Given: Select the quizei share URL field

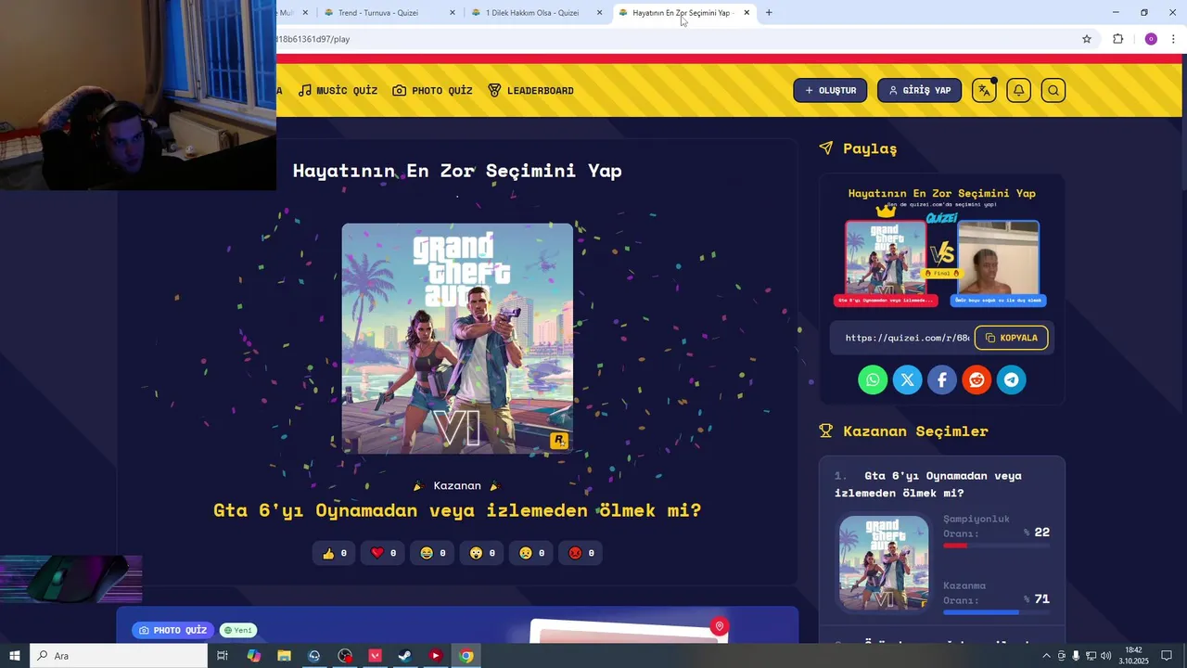Looking at the screenshot, I should point(907,338).
